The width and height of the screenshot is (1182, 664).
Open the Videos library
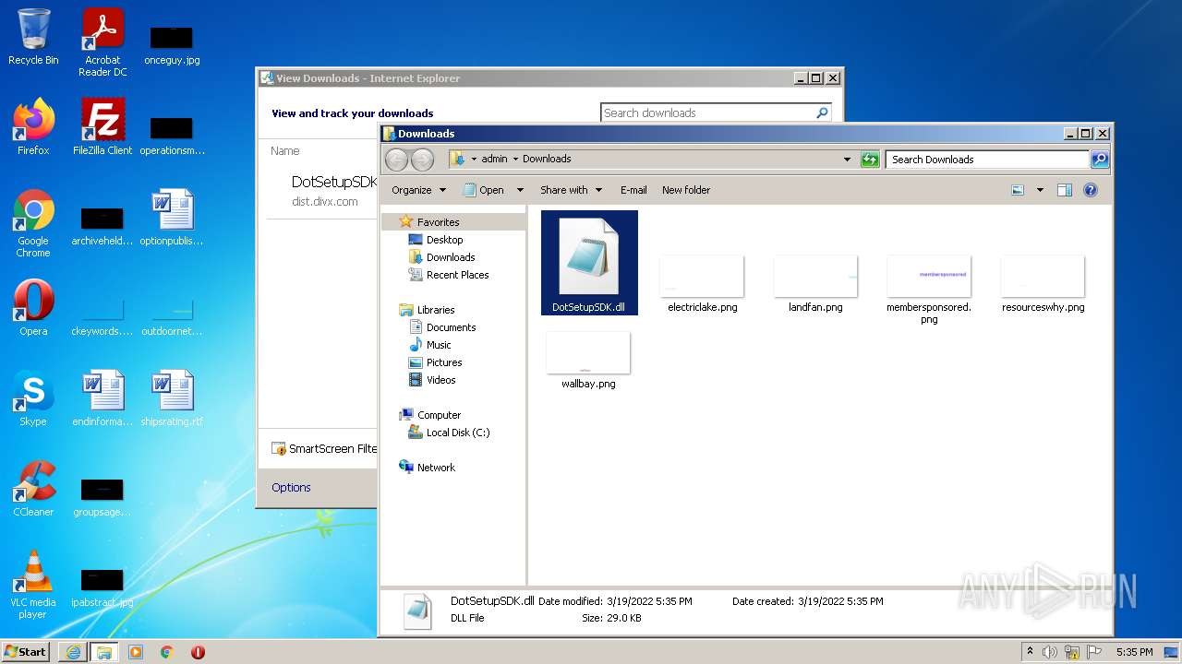[440, 380]
